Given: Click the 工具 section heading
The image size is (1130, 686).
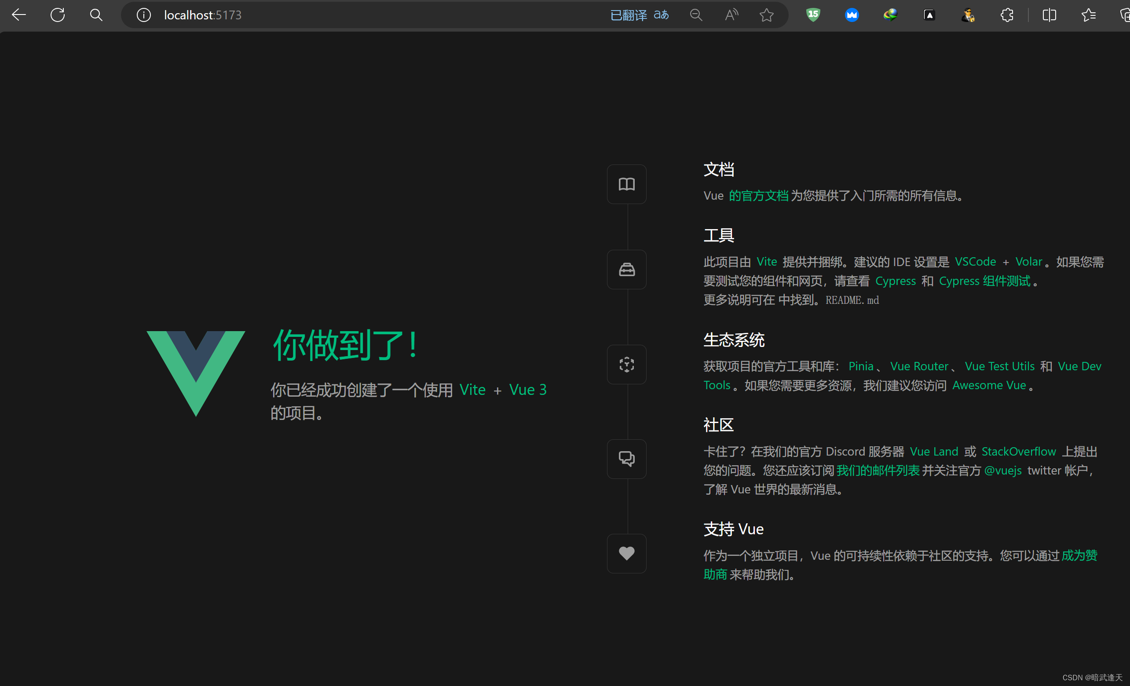Looking at the screenshot, I should [719, 236].
